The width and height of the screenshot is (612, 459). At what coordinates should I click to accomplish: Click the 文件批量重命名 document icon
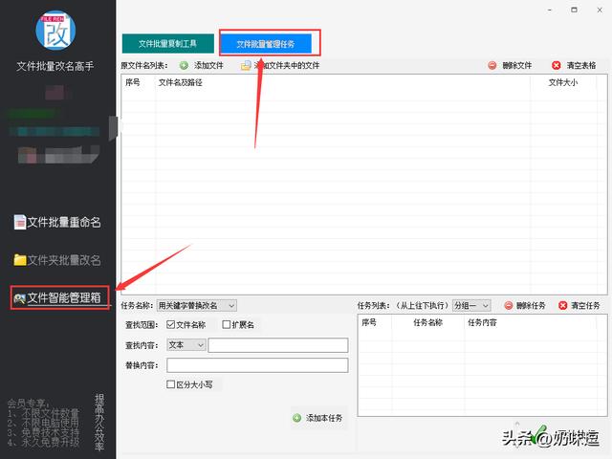point(20,222)
